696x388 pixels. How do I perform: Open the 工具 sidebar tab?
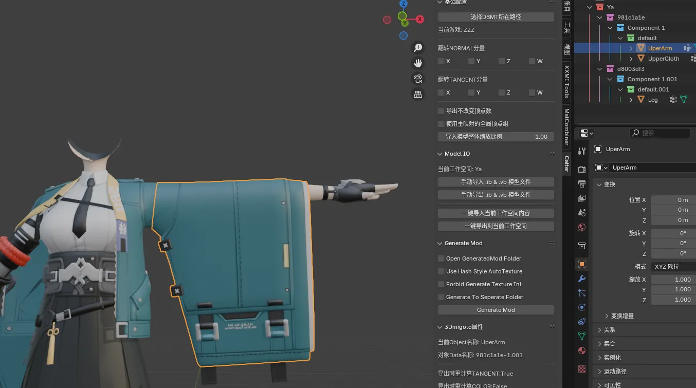point(567,27)
